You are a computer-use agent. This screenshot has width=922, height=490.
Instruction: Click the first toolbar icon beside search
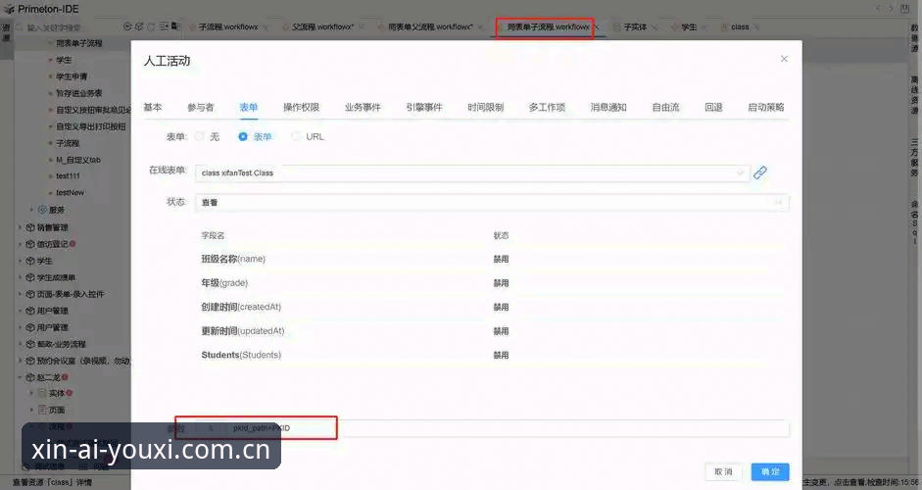tap(127, 26)
